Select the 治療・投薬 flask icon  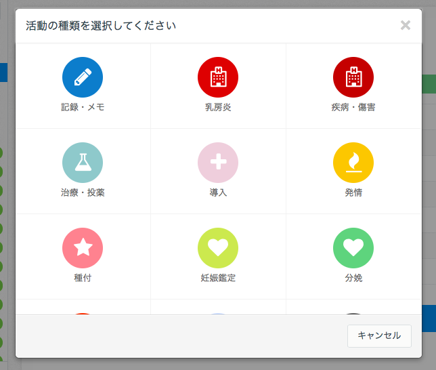(x=83, y=163)
